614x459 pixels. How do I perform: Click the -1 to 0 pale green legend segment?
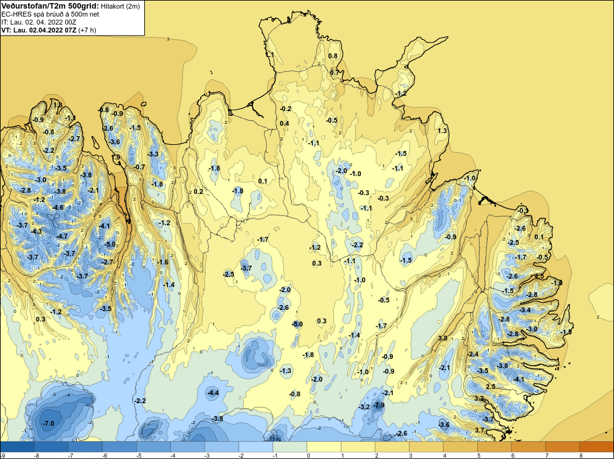tap(290, 447)
